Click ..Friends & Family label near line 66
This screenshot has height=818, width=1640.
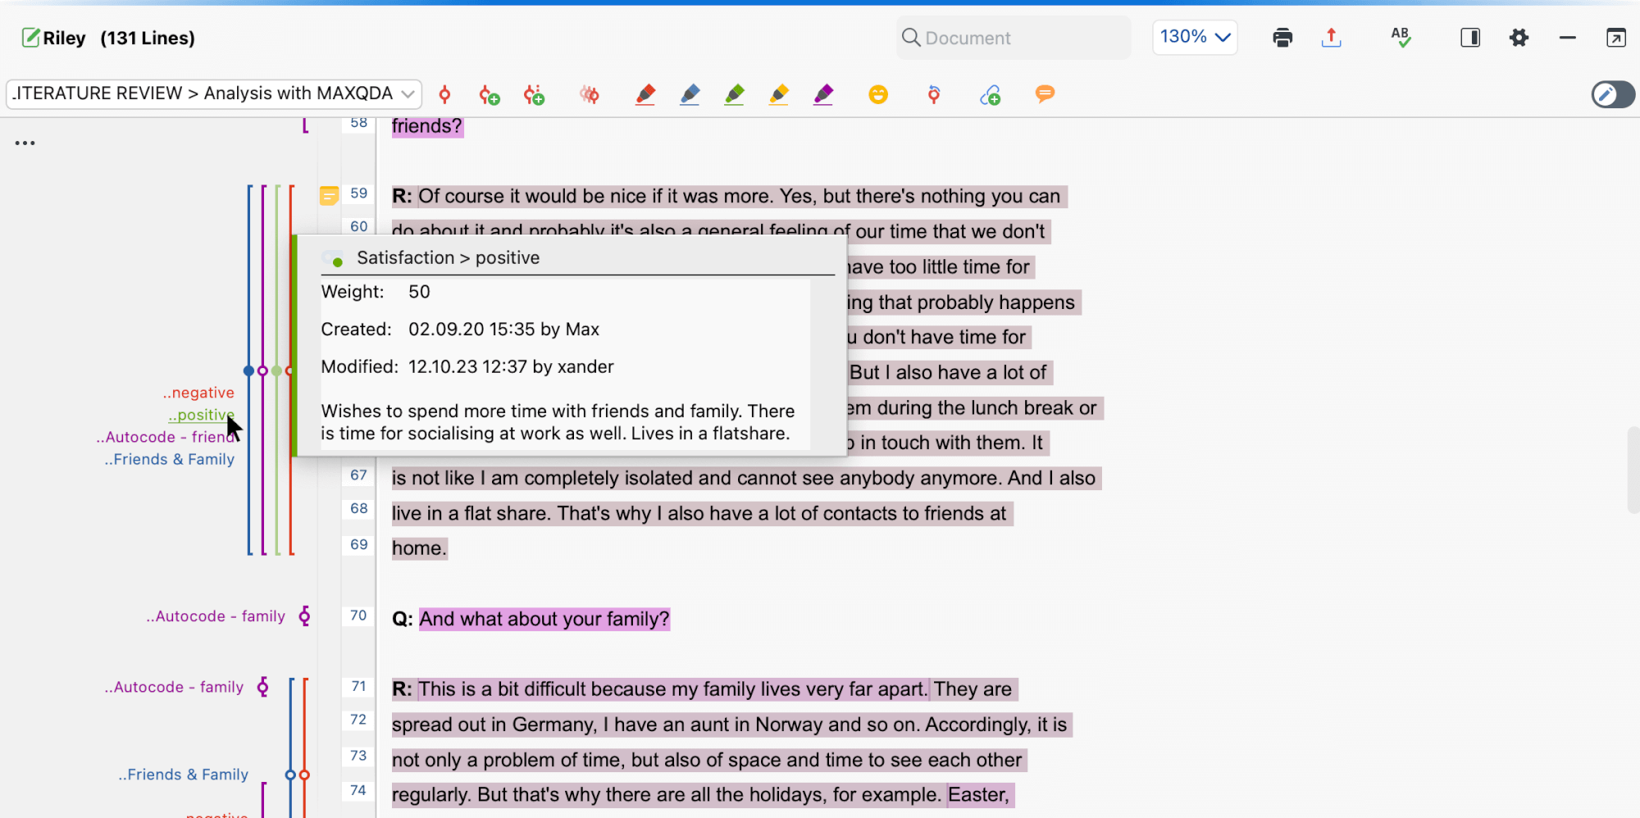(170, 459)
